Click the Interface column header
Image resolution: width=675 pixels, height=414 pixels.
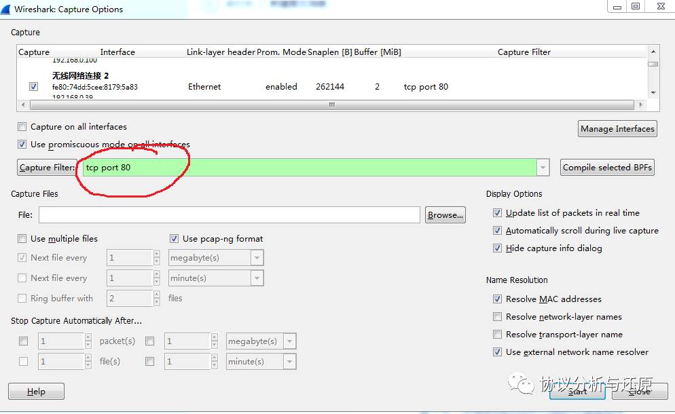(117, 52)
